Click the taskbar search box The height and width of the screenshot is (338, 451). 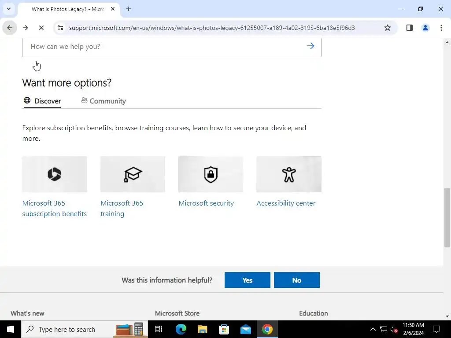click(84, 329)
